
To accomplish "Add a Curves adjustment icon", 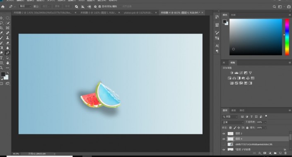I will coord(241,73).
